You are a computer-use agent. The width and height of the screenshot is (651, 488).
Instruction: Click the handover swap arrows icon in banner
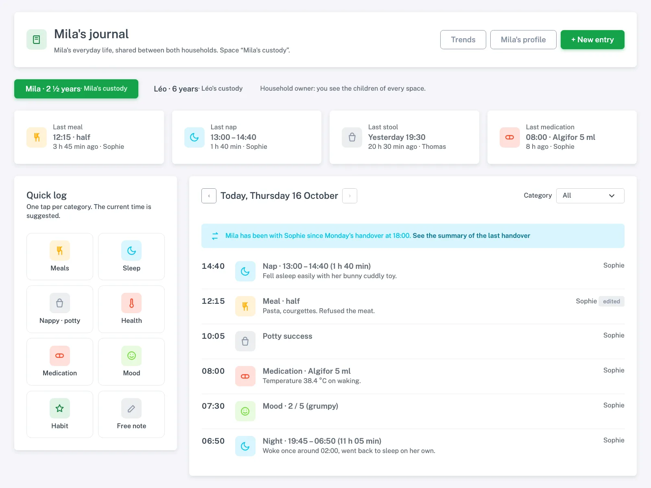coord(215,236)
